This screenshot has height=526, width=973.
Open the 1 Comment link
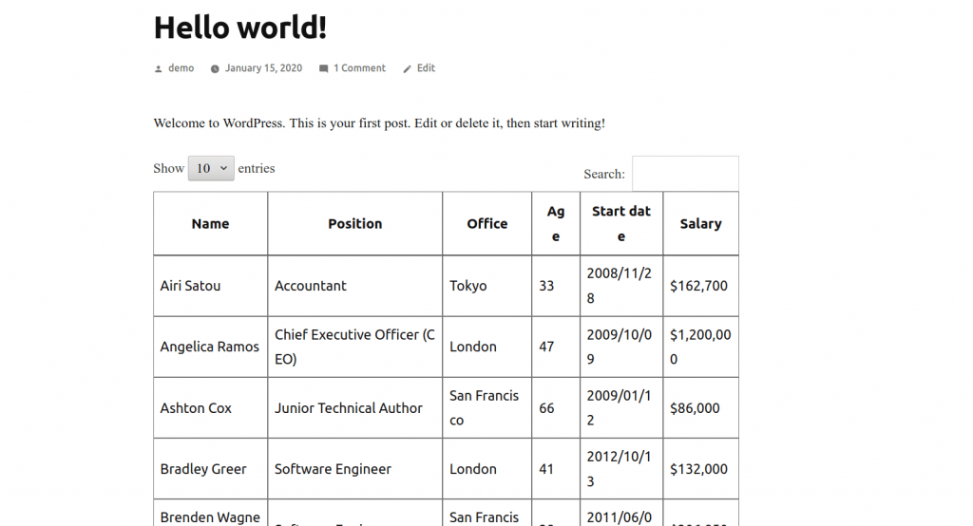coord(359,68)
